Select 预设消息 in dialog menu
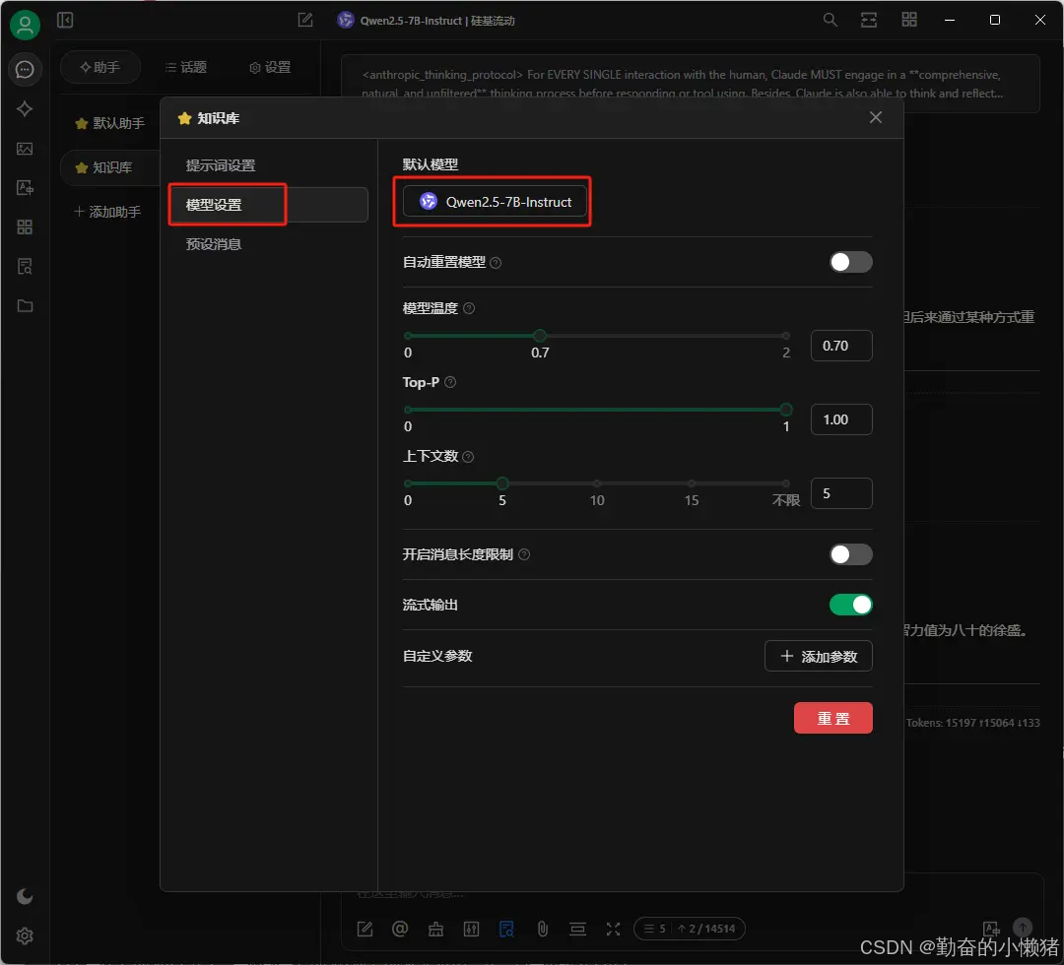The image size is (1064, 965). pyautogui.click(x=269, y=244)
